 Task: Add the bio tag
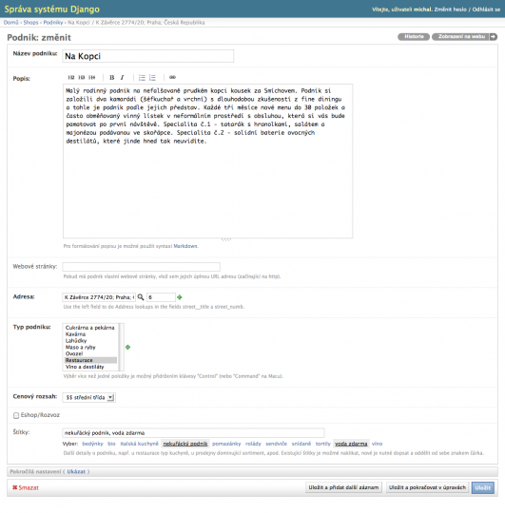[x=111, y=444]
